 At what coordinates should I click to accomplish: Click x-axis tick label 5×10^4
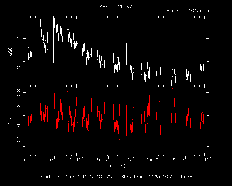tap(153, 159)
